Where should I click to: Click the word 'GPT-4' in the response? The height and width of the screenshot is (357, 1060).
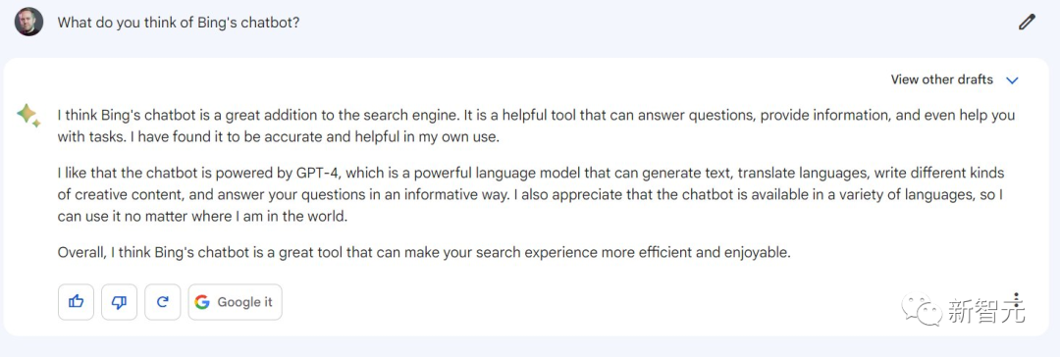click(320, 173)
